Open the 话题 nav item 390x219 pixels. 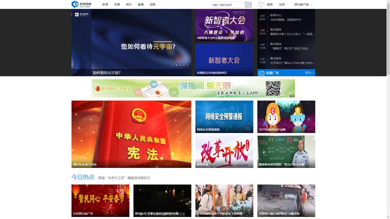pos(152,4)
